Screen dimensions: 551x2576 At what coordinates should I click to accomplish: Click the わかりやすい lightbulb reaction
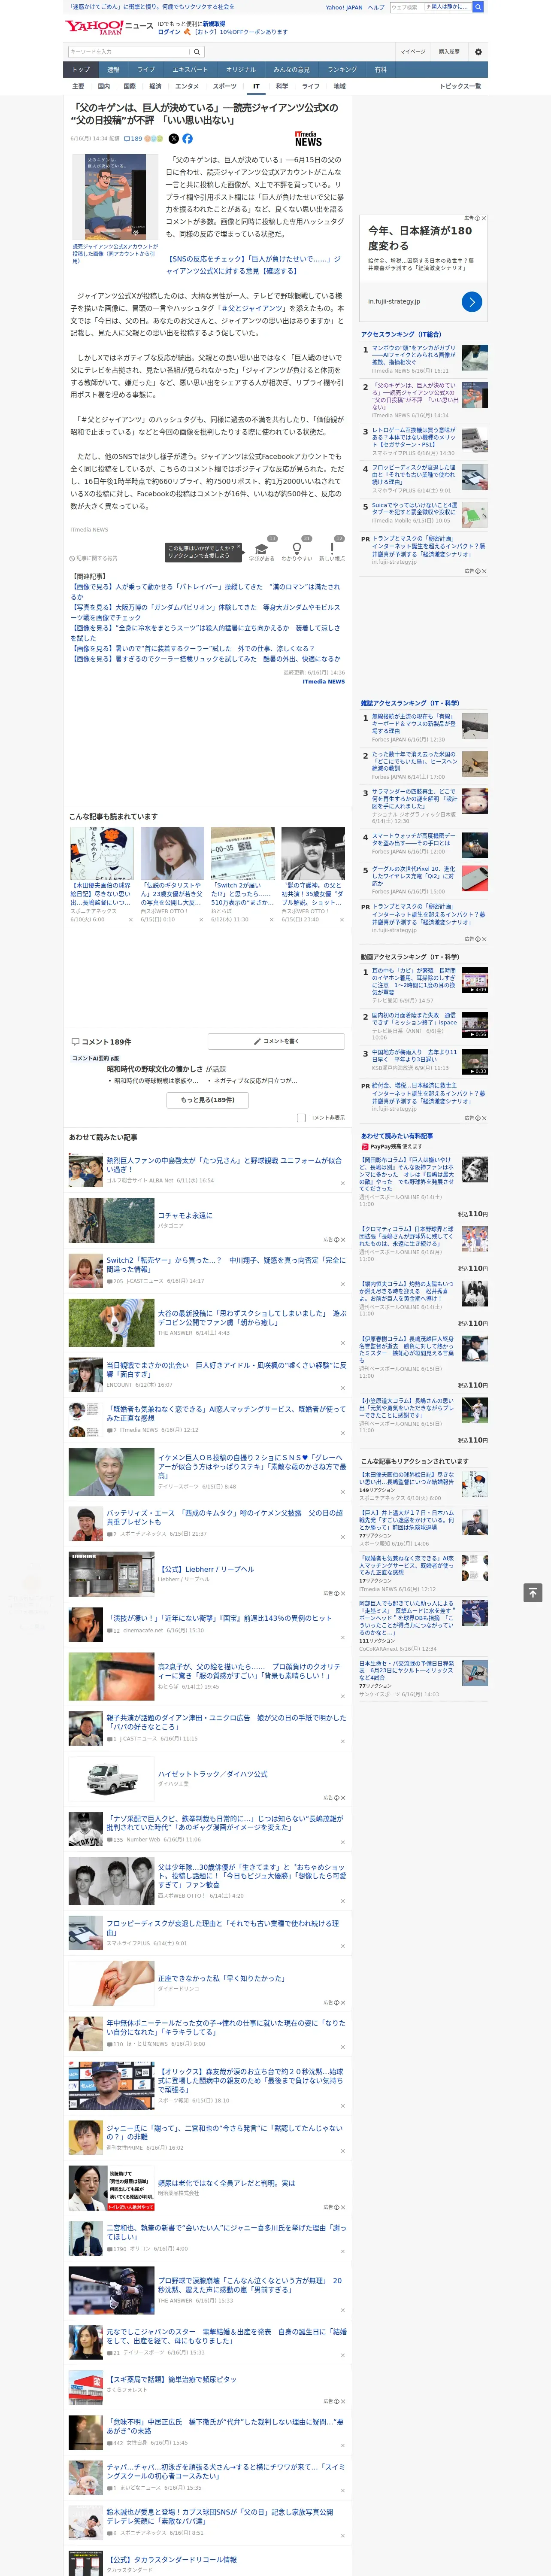pos(296,551)
